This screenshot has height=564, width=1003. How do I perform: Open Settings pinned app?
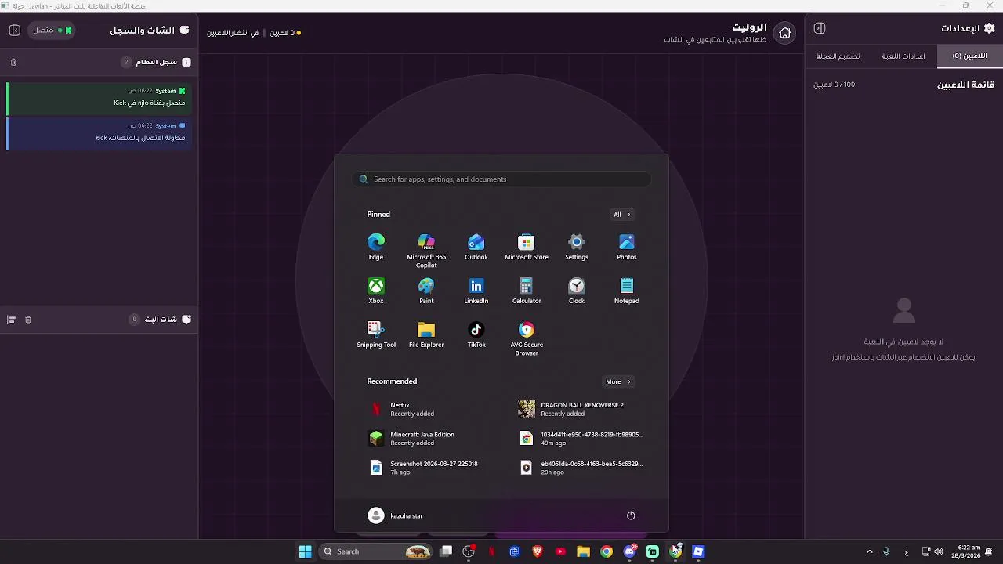click(x=577, y=246)
